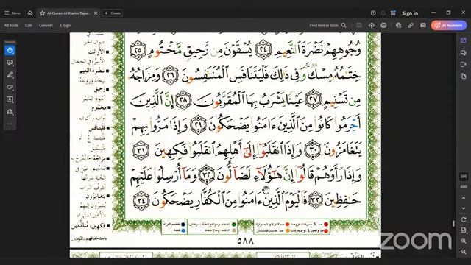The height and width of the screenshot is (265, 471).
Task: Click the magnifier search icon
Action: [x=344, y=26]
